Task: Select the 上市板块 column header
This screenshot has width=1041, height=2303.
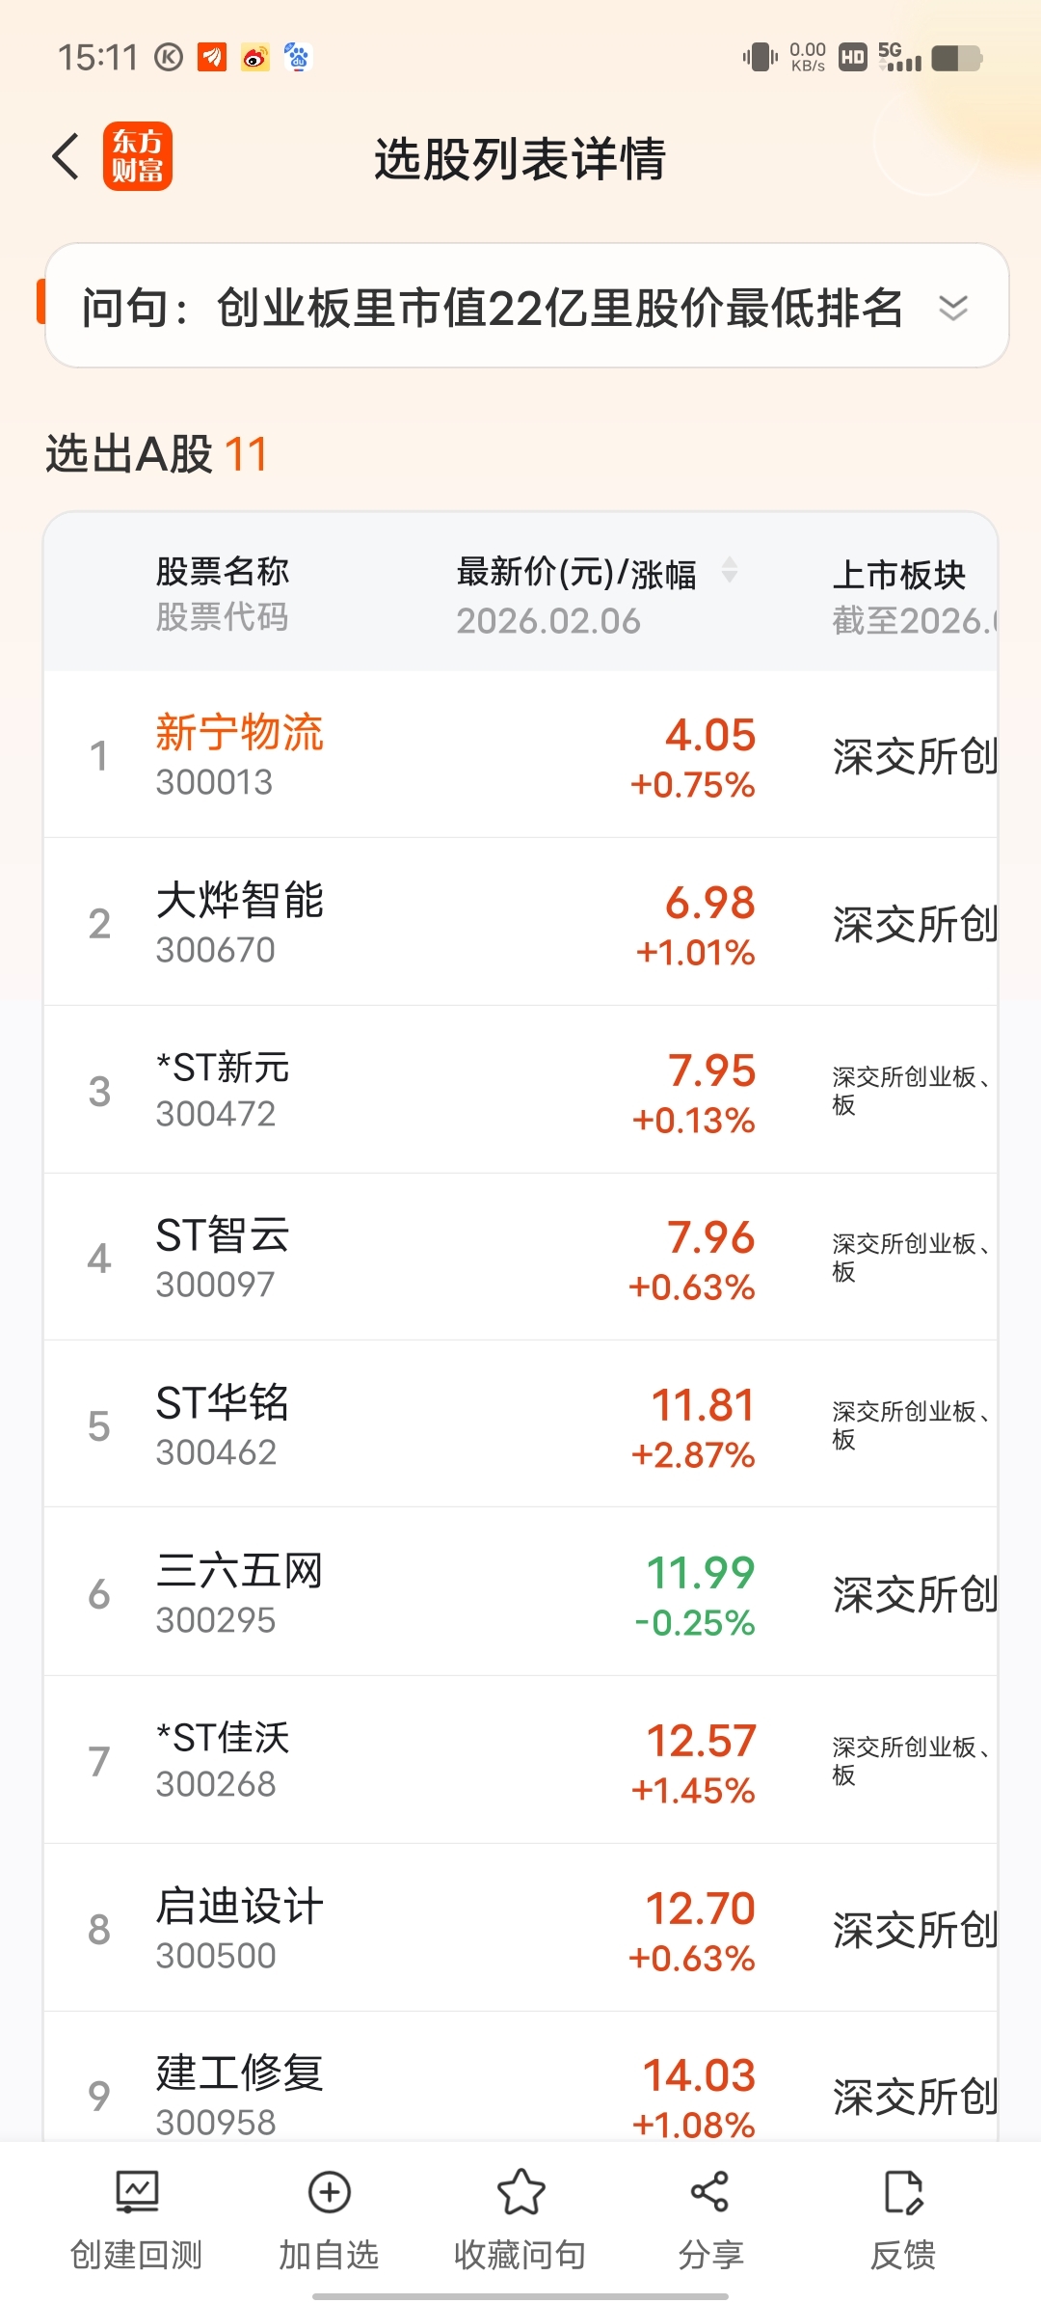Action: tap(898, 575)
